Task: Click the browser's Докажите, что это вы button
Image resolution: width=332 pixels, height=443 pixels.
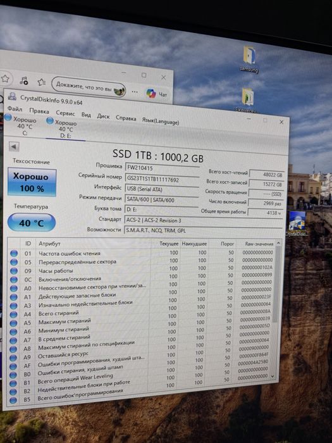Action: (89, 87)
